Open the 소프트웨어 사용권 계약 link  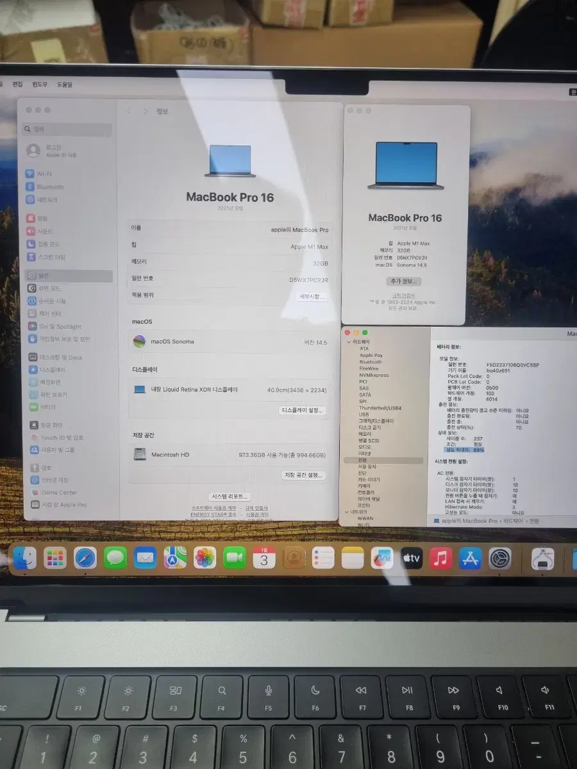tap(214, 508)
